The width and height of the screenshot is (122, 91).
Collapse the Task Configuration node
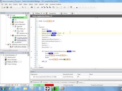(11, 24)
